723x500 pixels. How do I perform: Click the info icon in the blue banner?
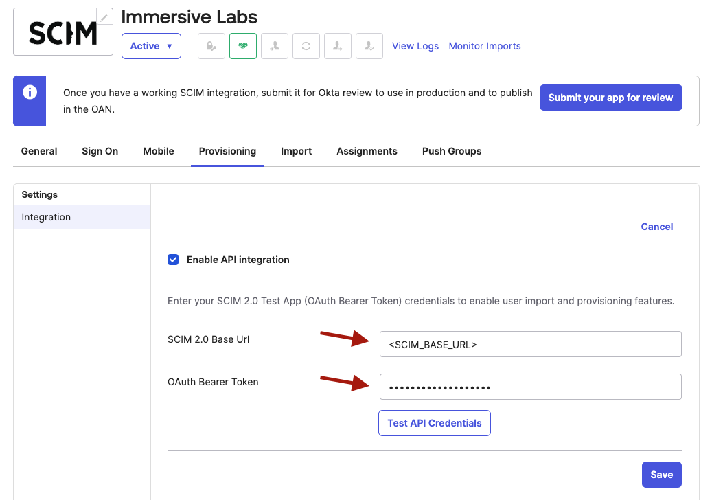30,92
